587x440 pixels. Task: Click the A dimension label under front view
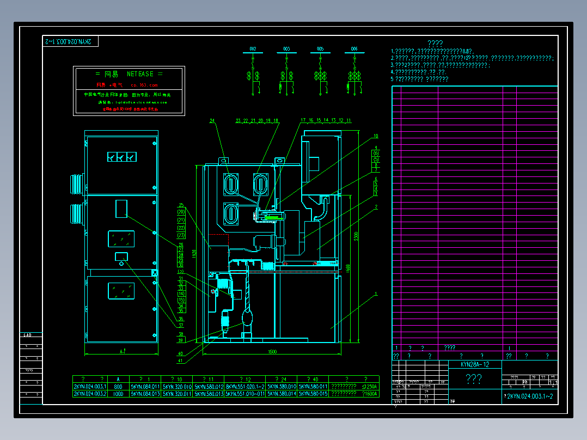[x=123, y=352]
